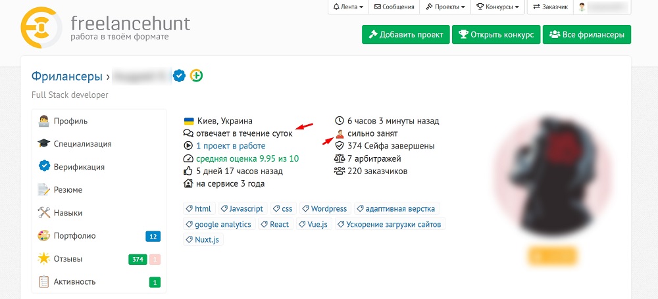This screenshot has width=658, height=299.
Task: Click the house icon beside на сервисе
Action: point(188,183)
